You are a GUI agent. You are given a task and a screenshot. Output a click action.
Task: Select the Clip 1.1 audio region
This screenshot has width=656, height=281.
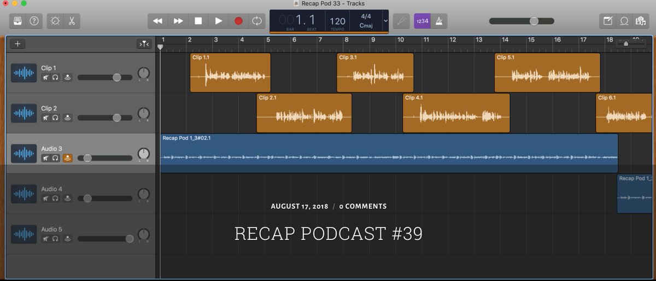point(230,73)
